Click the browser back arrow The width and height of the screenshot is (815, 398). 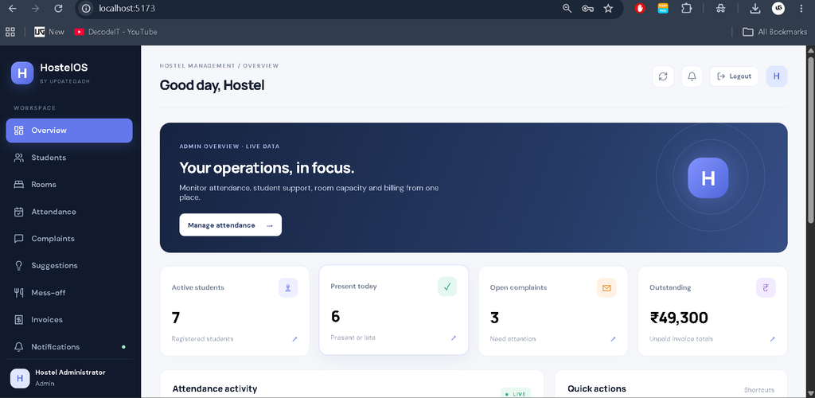12,8
